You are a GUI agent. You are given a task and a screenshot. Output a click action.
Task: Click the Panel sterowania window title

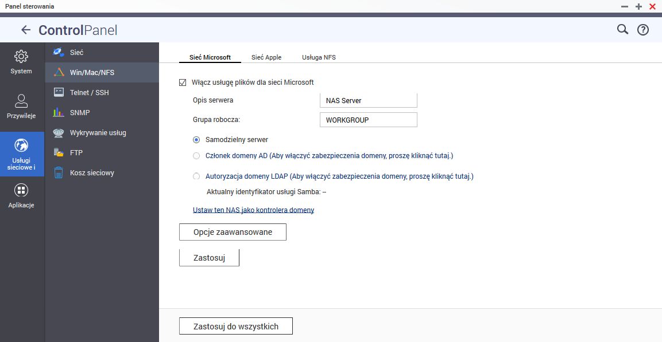tap(29, 6)
